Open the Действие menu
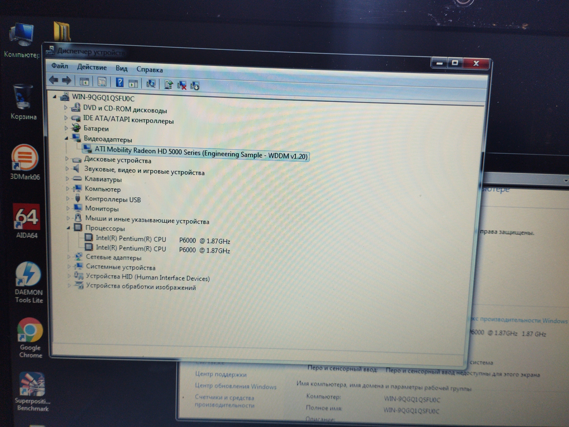569x427 pixels. tap(92, 67)
